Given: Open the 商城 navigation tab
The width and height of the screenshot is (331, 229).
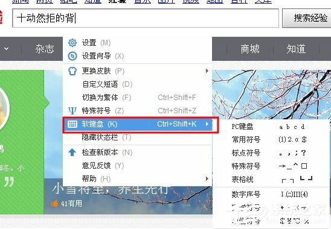Looking at the screenshot, I should [x=250, y=49].
